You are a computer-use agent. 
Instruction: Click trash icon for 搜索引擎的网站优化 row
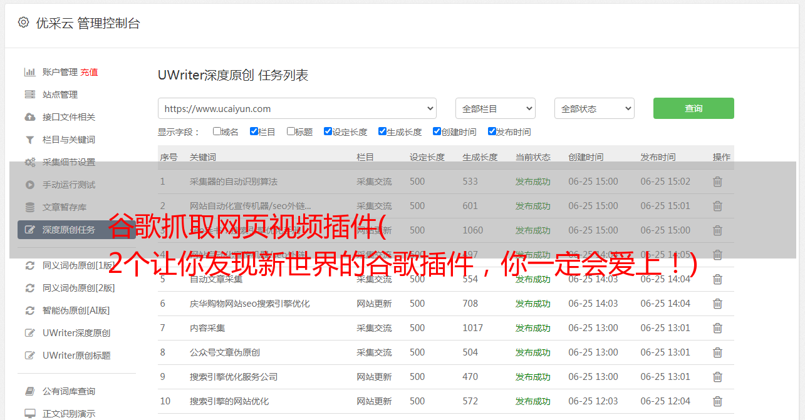(x=717, y=401)
